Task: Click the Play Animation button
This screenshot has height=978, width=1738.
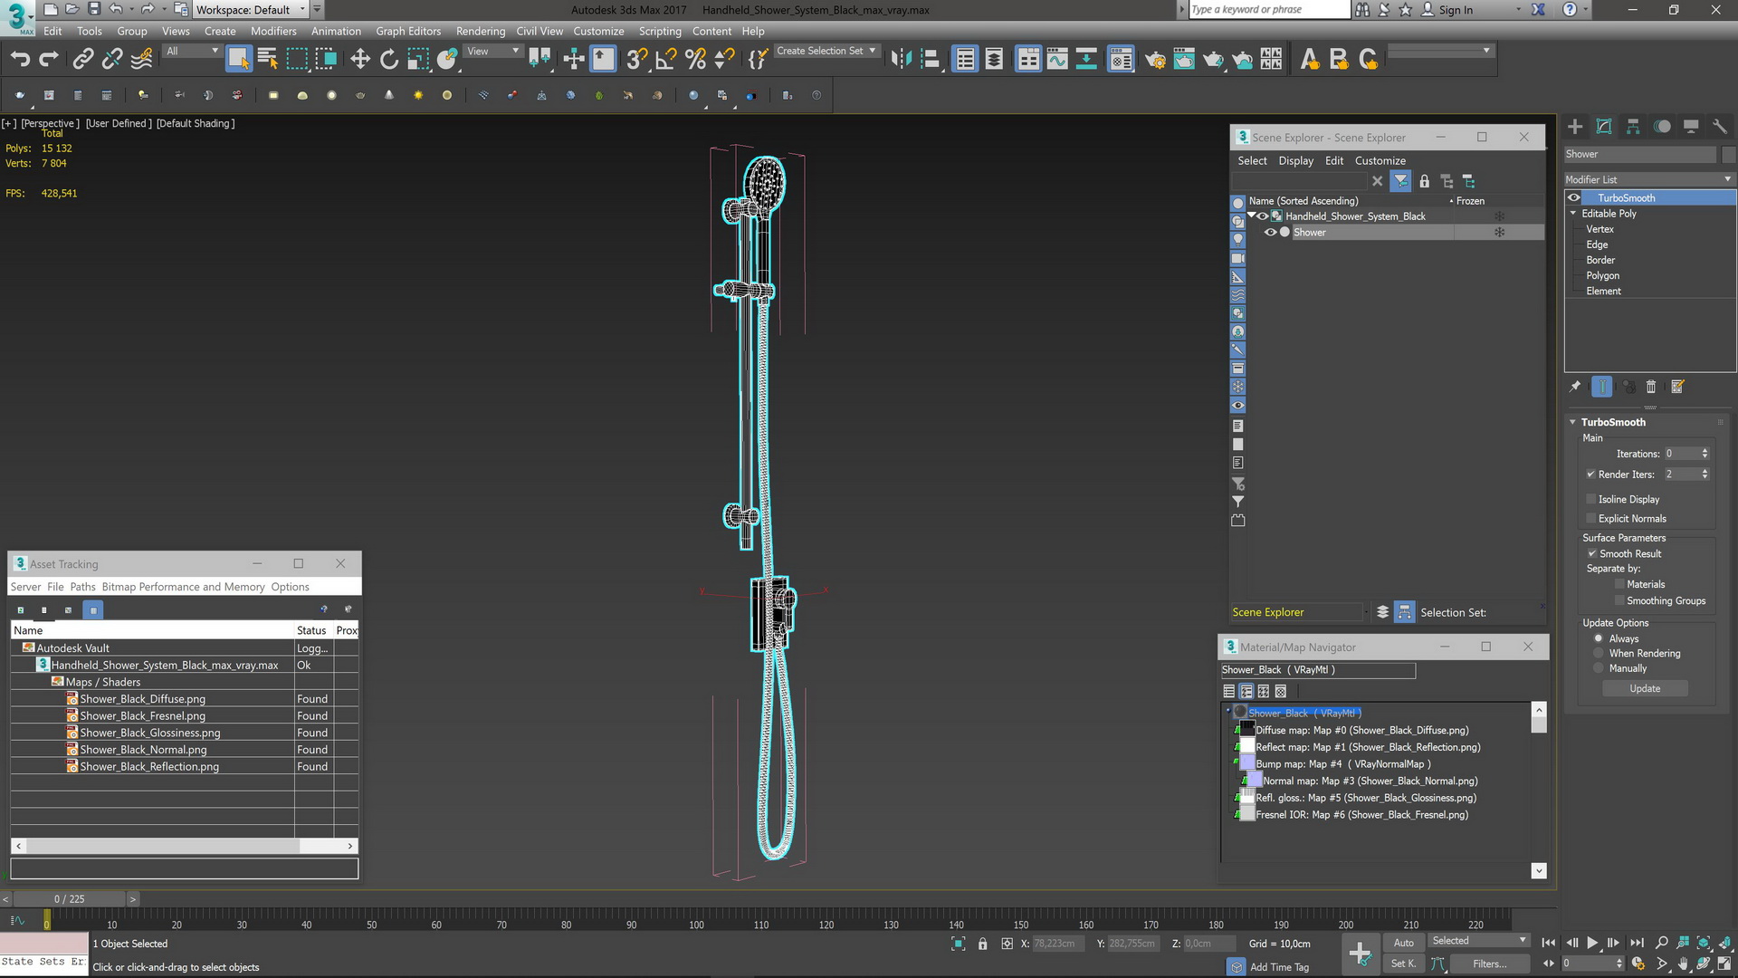Action: click(1592, 943)
